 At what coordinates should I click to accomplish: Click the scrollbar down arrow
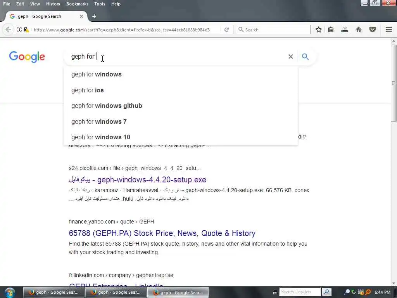coord(394,283)
